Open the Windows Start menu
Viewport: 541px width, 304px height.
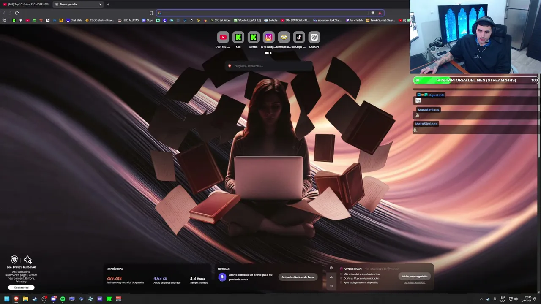tap(7, 299)
